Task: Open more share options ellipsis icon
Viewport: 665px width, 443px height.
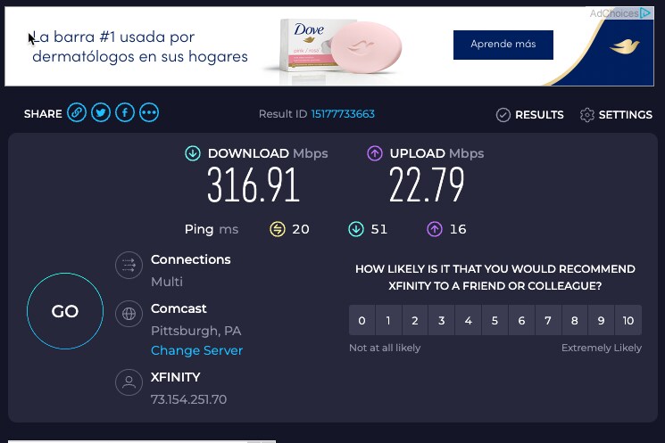Action: click(x=149, y=113)
